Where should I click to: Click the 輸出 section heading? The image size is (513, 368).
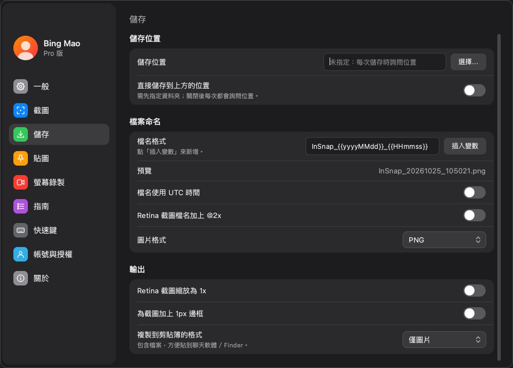click(x=137, y=269)
